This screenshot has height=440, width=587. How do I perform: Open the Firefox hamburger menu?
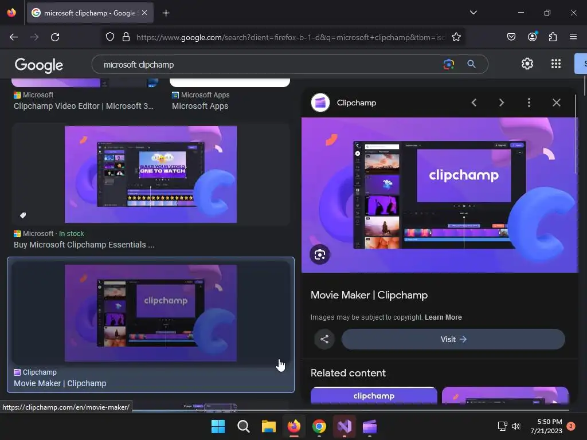click(573, 37)
